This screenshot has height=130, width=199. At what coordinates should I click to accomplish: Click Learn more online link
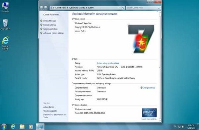tap(149, 119)
